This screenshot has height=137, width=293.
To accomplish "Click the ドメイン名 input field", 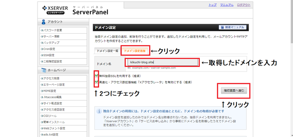I will (x=162, y=62).
